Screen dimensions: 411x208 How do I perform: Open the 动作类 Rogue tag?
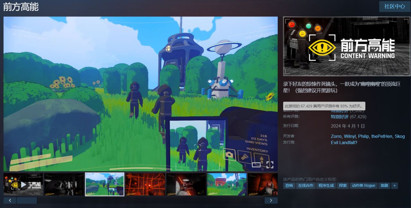pos(363,185)
